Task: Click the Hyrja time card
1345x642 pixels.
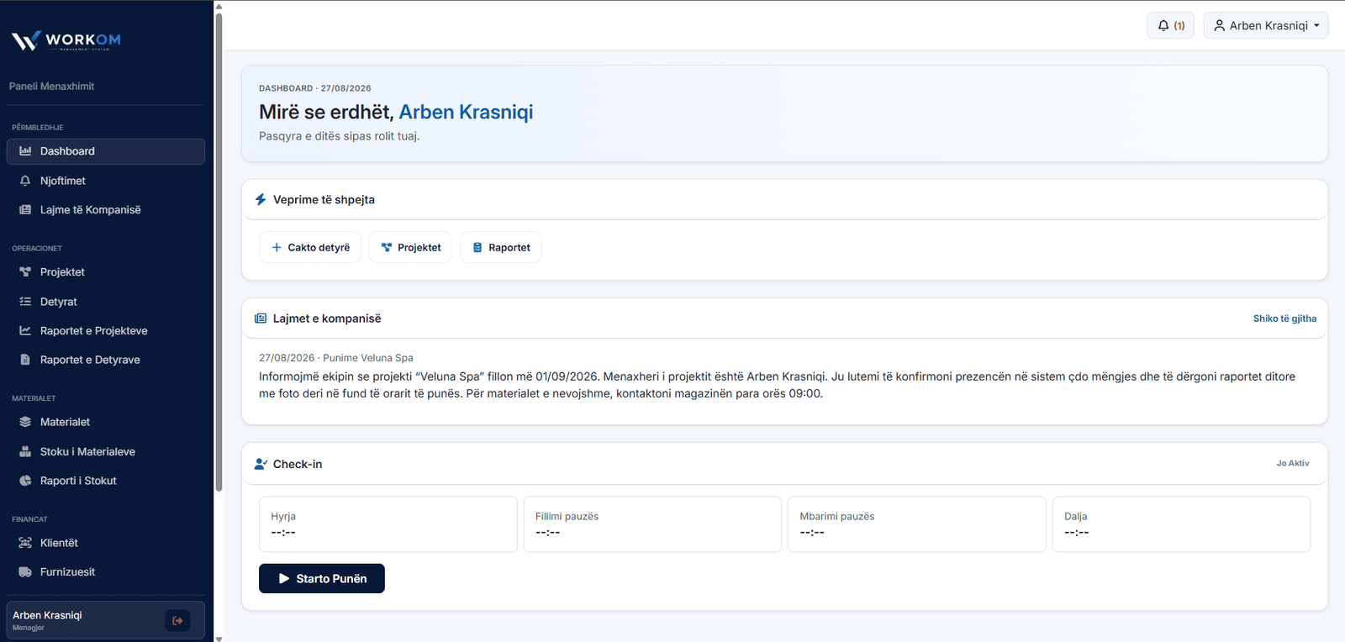Action: (388, 524)
